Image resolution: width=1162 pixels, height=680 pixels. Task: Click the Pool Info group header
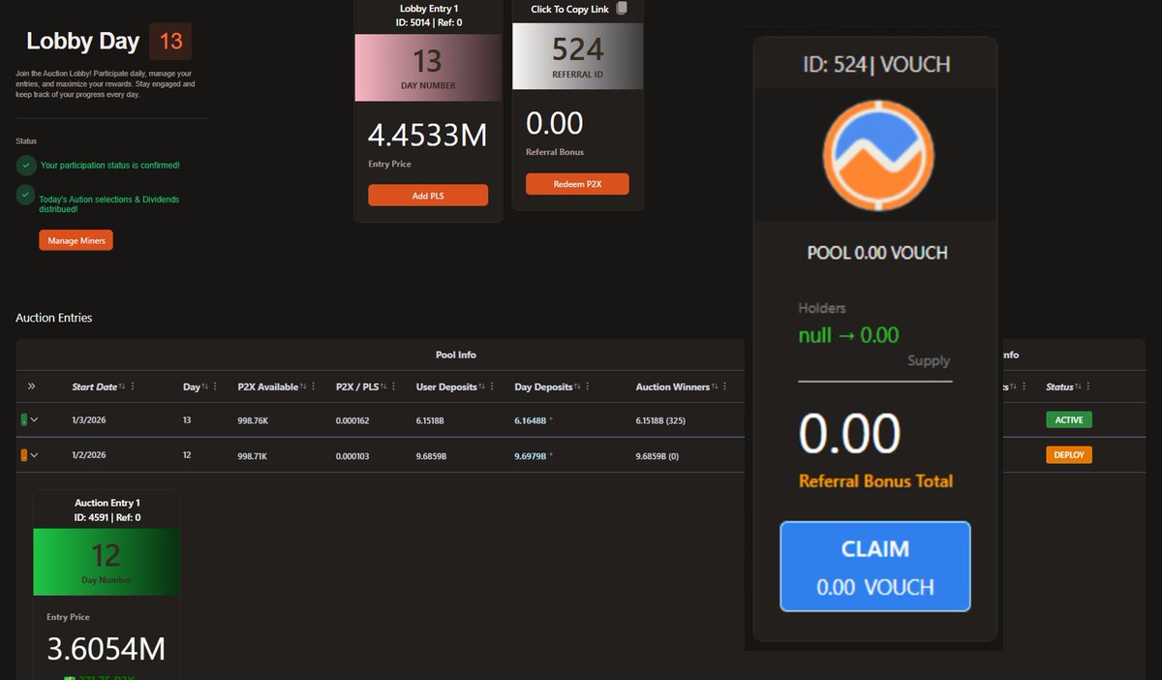[x=454, y=355]
